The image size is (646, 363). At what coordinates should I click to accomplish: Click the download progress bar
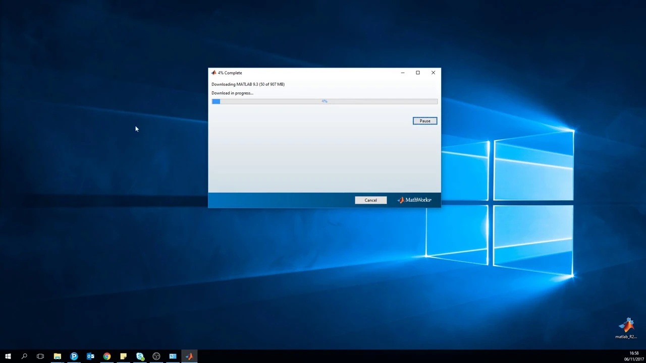[325, 101]
